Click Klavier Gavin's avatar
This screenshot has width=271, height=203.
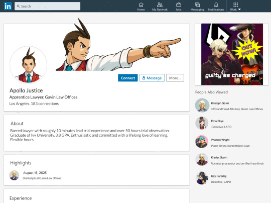pos(202,160)
